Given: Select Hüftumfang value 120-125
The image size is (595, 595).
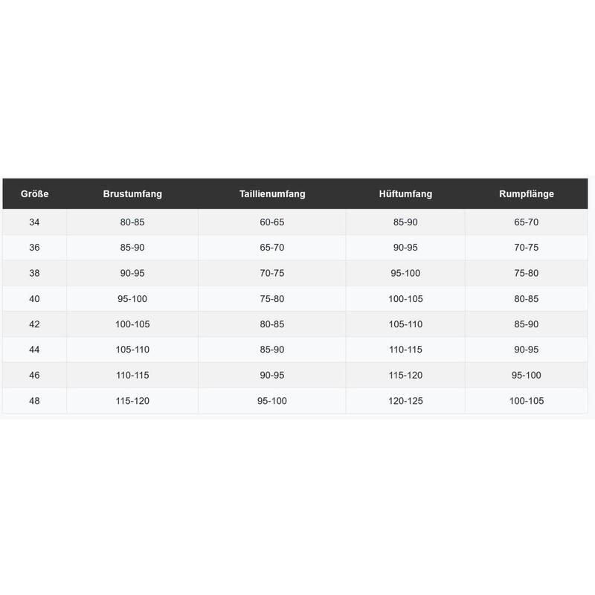Looking at the screenshot, I should [x=405, y=401].
